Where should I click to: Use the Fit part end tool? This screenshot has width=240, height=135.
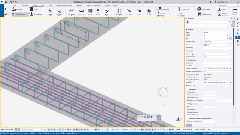click(183, 9)
